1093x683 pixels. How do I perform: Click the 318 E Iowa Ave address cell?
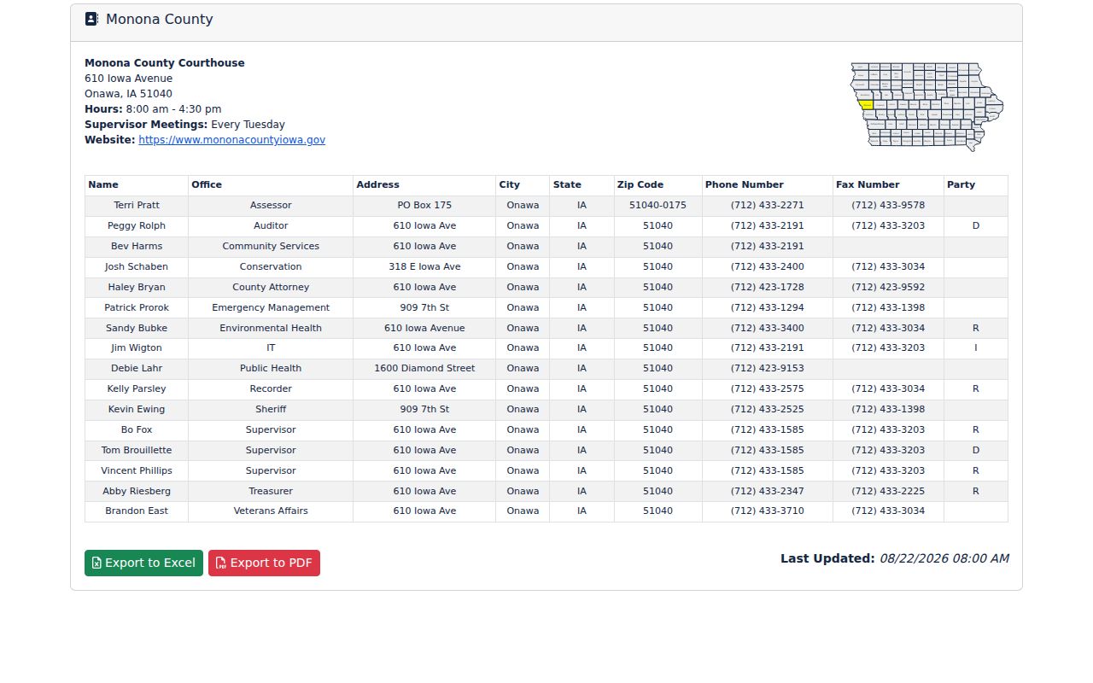pos(424,267)
